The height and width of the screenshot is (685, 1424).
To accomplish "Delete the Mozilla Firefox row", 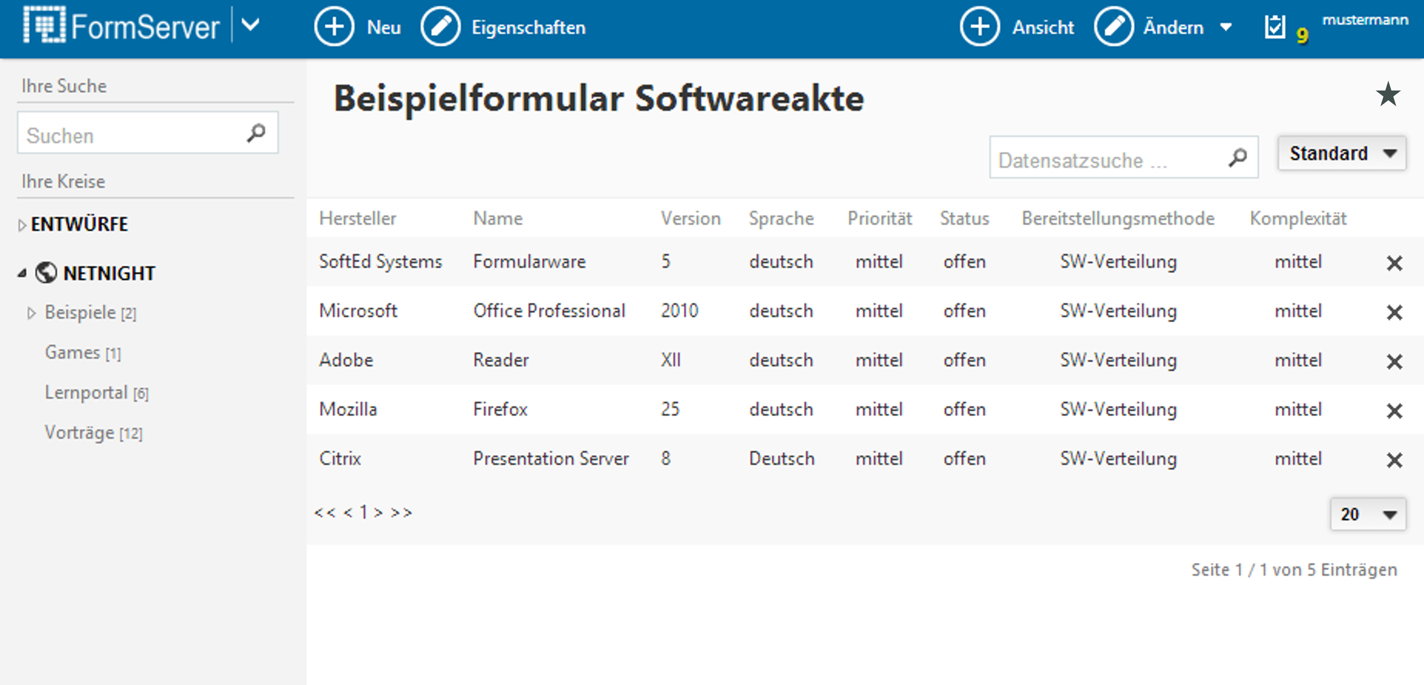I will coord(1394,410).
